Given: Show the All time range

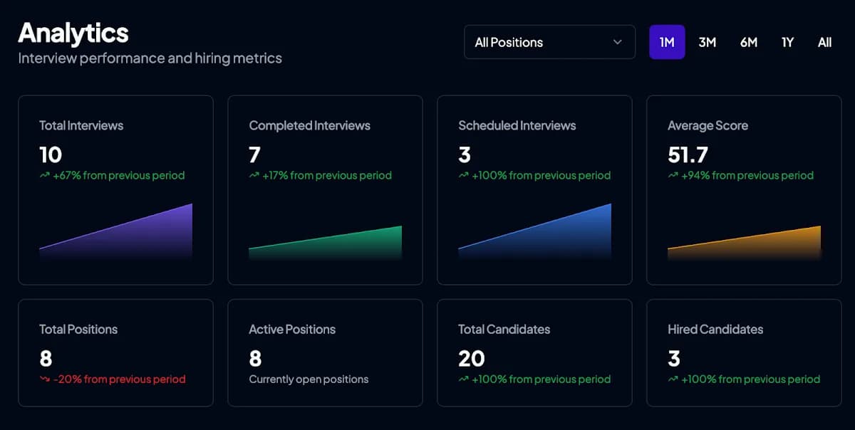Looking at the screenshot, I should [824, 42].
